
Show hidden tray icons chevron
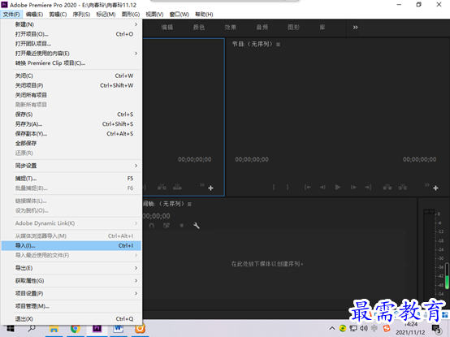click(x=332, y=328)
